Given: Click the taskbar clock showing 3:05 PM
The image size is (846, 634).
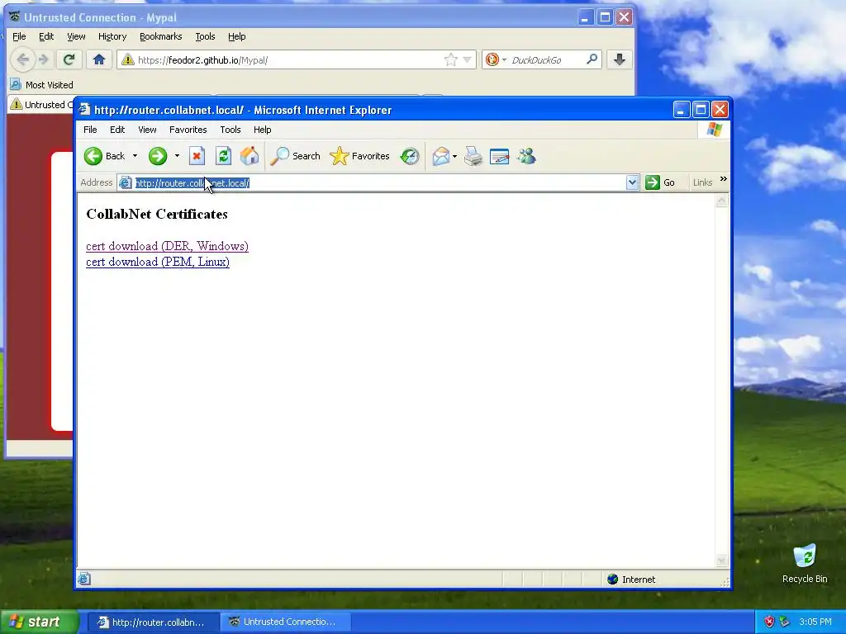Looking at the screenshot, I should pos(815,622).
